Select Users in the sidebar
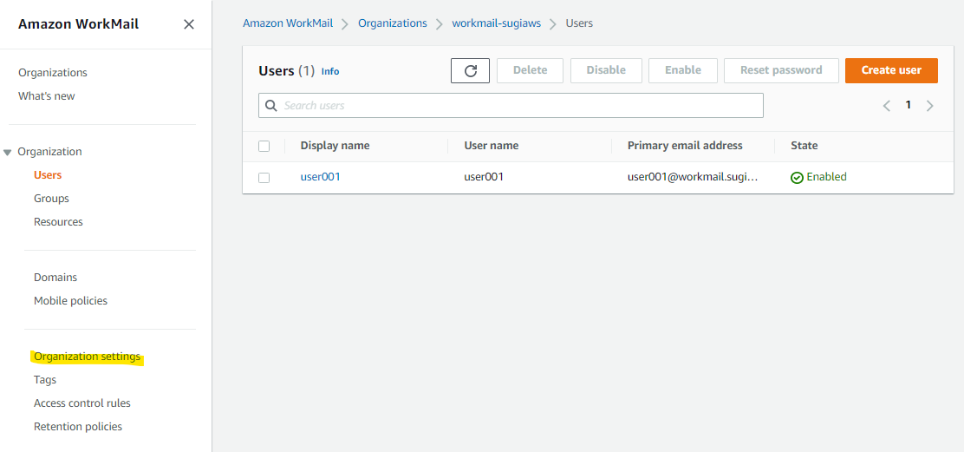The height and width of the screenshot is (452, 964). tap(48, 174)
